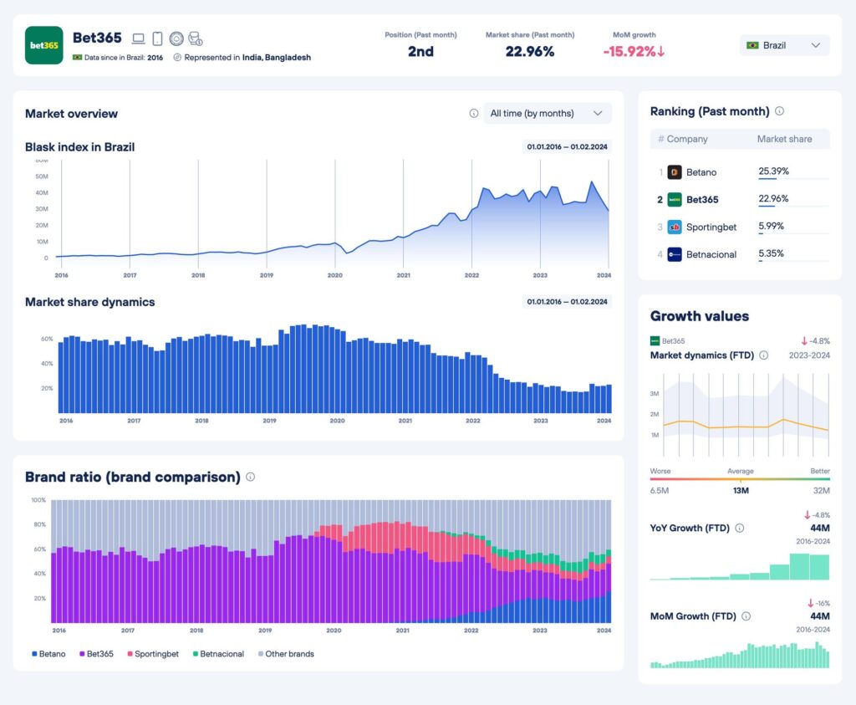The height and width of the screenshot is (705, 856).
Task: Click the 6.5M worse value under the scale
Action: point(660,490)
